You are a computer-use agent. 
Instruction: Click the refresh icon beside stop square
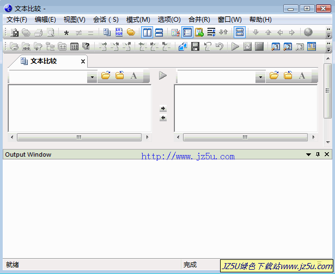247,46
